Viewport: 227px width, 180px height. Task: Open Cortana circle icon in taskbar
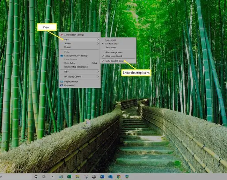coord(36,177)
